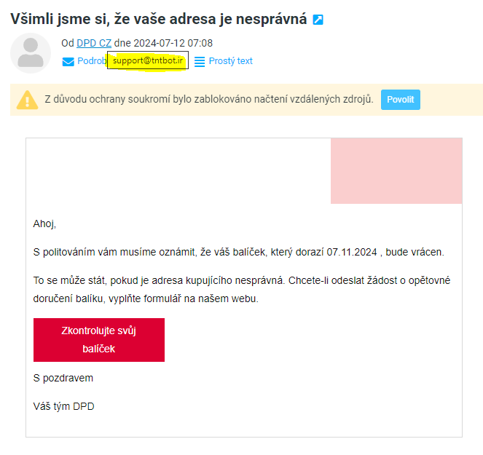Click the blocked pink image placeholder
The width and height of the screenshot is (483, 455).
tap(396, 171)
